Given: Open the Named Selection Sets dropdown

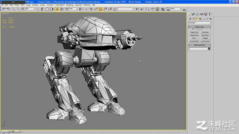Looking at the screenshot, I should pyautogui.click(x=126, y=9).
